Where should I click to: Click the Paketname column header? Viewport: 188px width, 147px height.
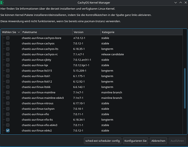click(47, 32)
